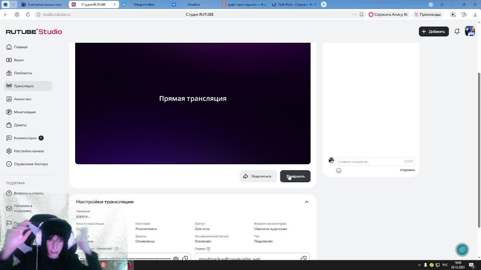Click the Настройки канала gear icon
This screenshot has width=481, height=270.
point(9,151)
